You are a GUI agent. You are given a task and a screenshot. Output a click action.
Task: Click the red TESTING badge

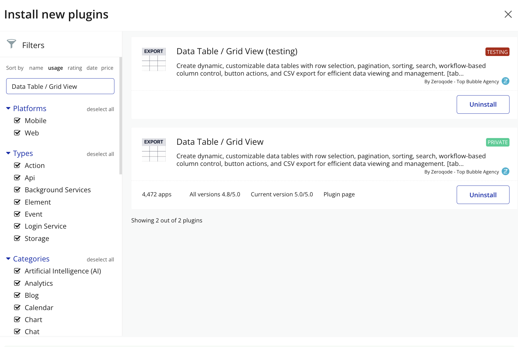click(x=497, y=52)
